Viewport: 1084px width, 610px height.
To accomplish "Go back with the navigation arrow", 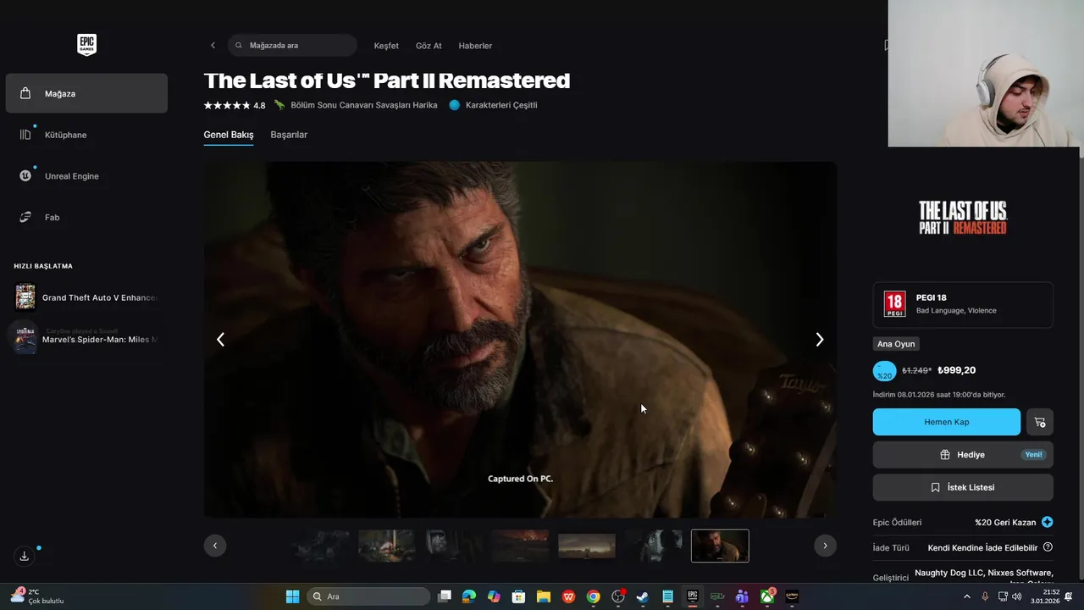I will pos(213,46).
